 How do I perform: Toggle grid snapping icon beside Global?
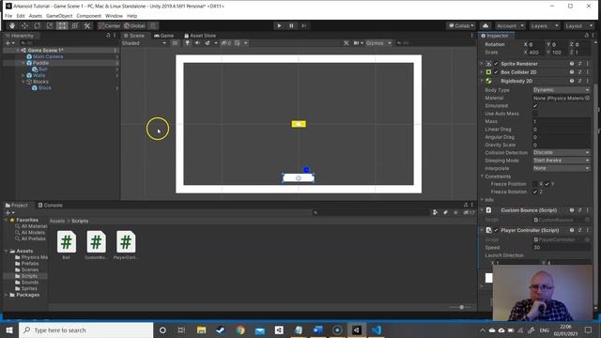point(153,25)
